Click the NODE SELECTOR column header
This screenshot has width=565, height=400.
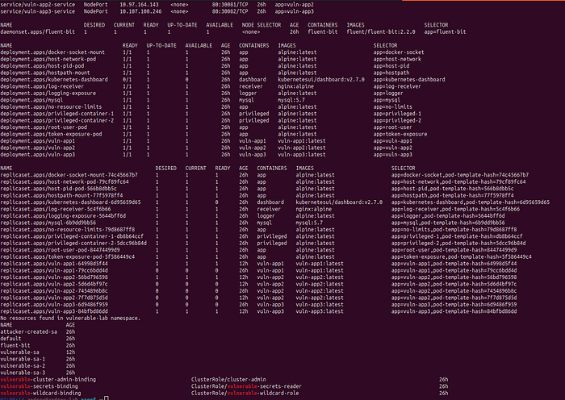[x=262, y=25]
